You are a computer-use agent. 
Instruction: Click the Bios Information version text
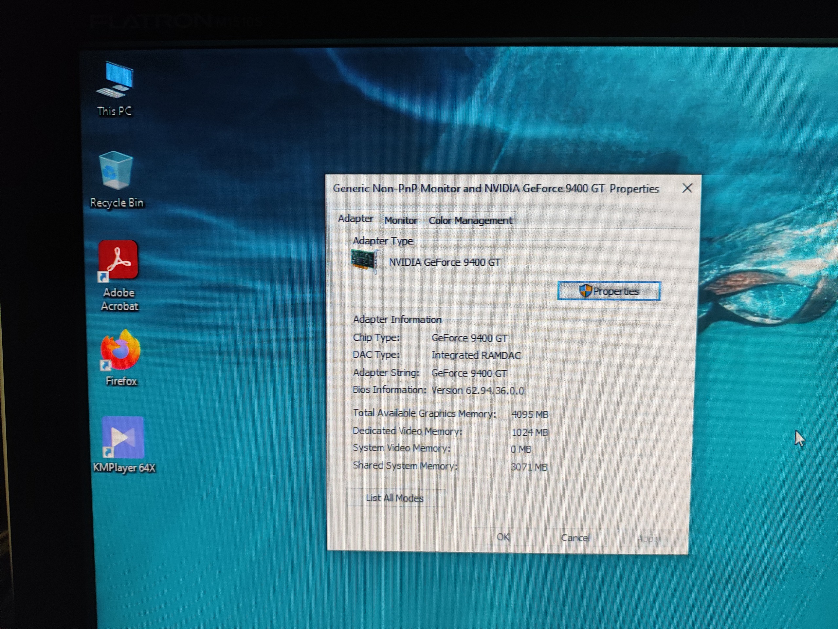point(477,391)
